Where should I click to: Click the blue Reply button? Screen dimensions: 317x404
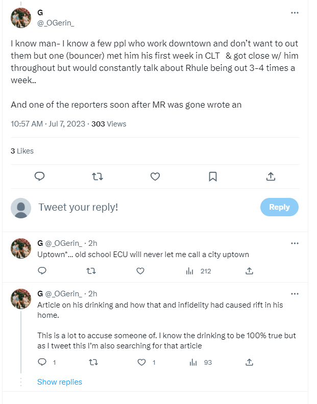(x=279, y=207)
